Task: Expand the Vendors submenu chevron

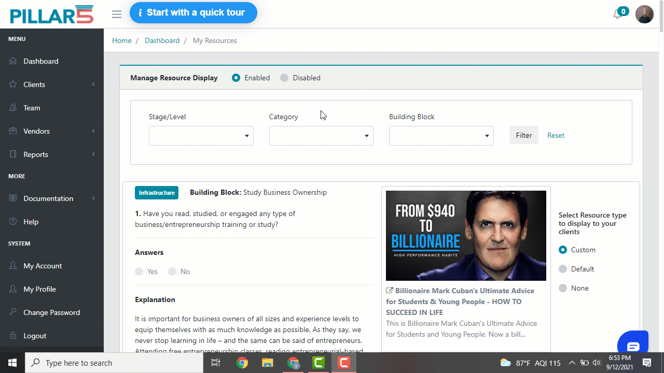Action: click(x=93, y=131)
